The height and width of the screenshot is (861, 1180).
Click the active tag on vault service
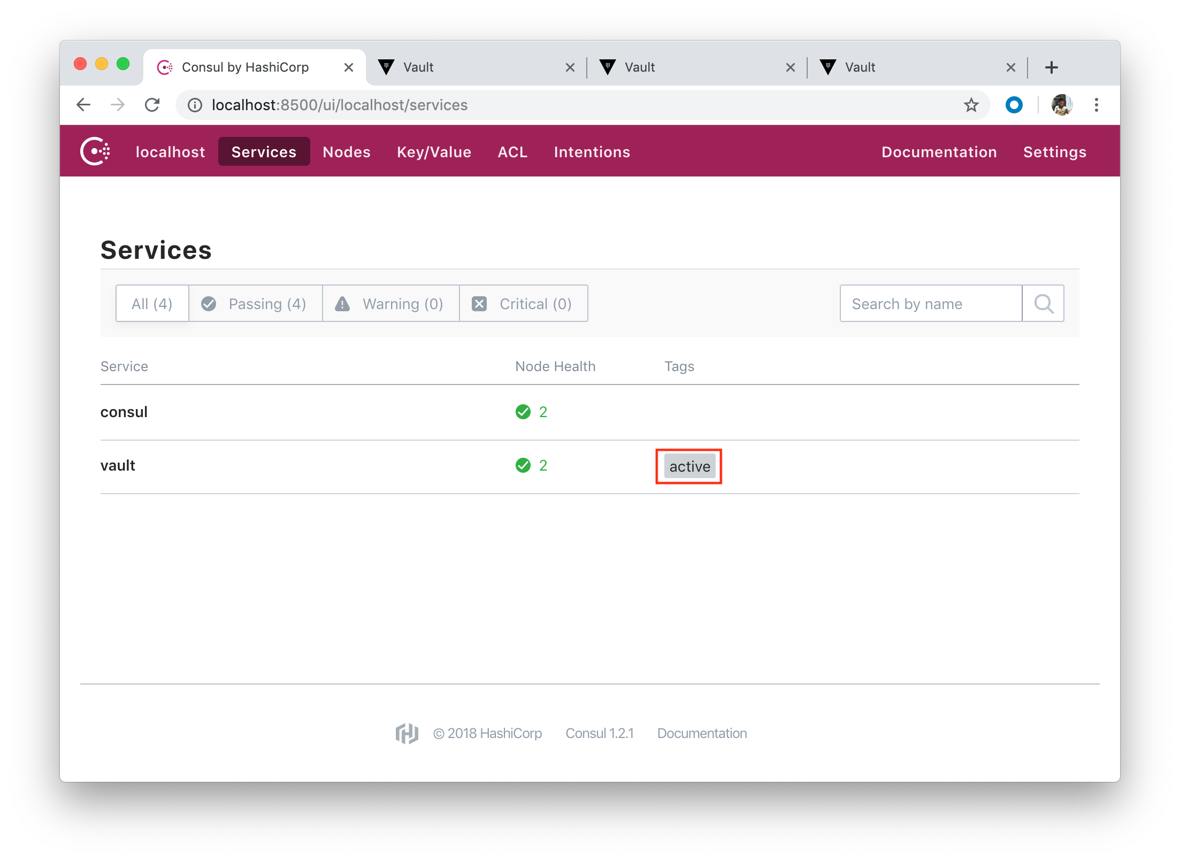pos(688,466)
